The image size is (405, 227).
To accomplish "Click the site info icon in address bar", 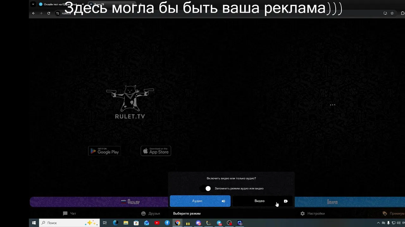I will (58, 13).
